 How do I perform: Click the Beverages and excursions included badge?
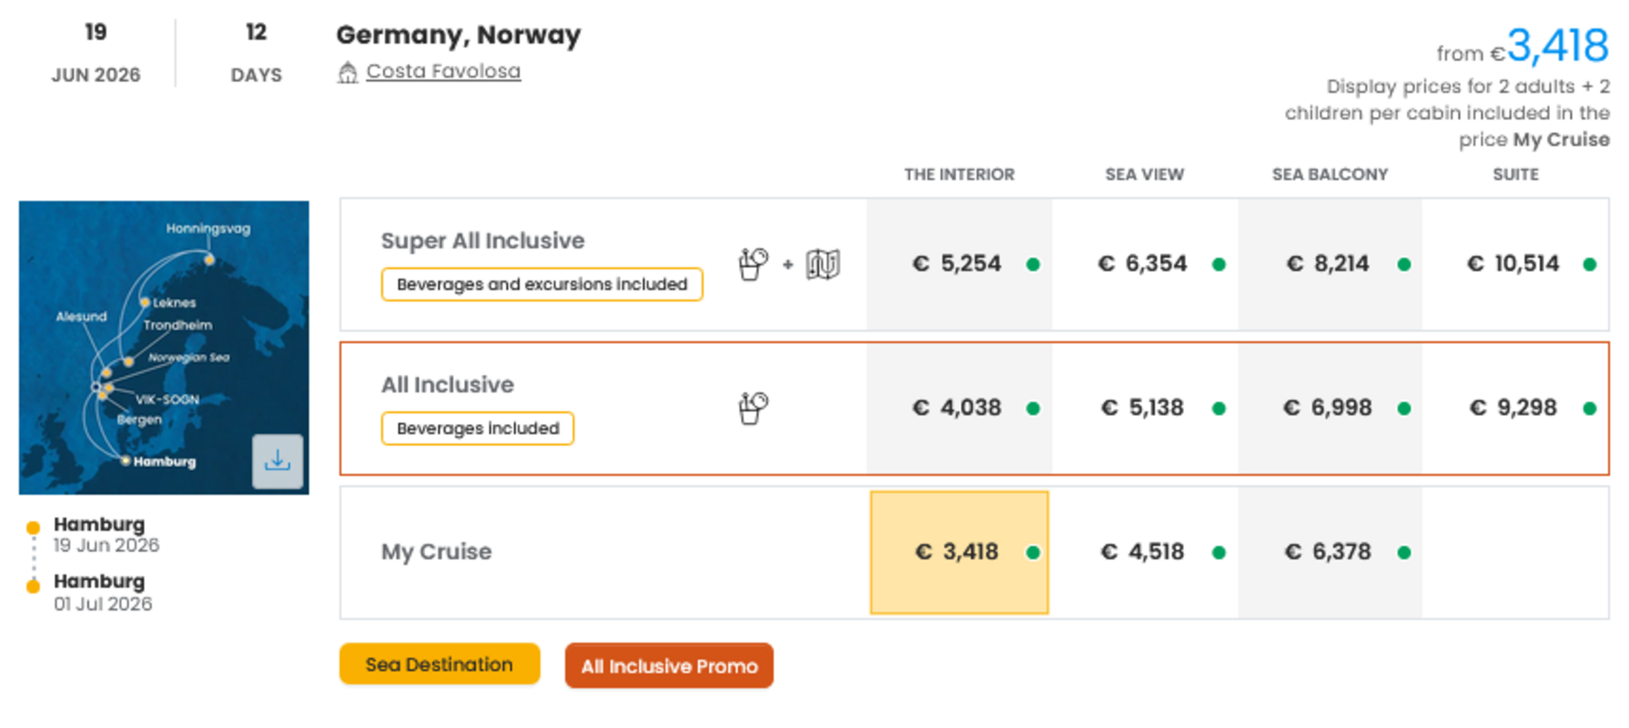tap(542, 285)
